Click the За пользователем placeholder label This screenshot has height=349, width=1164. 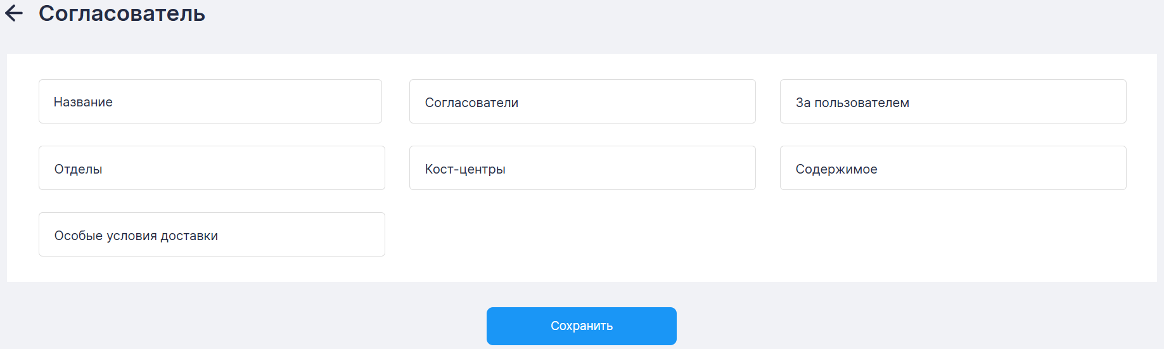point(852,103)
